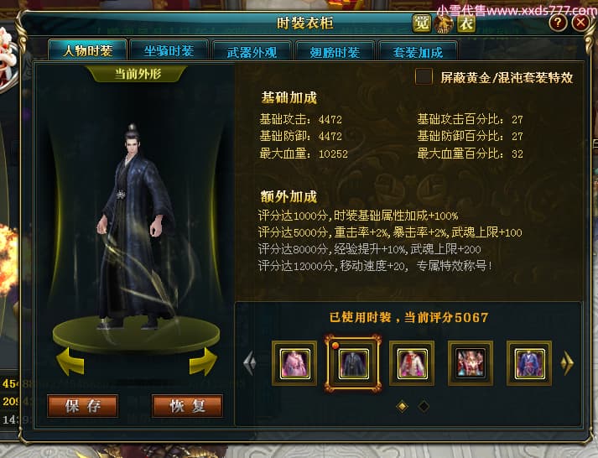Click the 恢复 restore button
598x458 pixels.
tap(187, 406)
